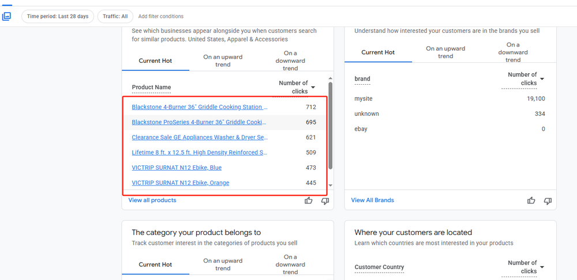Sort brands by Number of clicks arrow
The image size is (577, 280).
tap(542, 79)
